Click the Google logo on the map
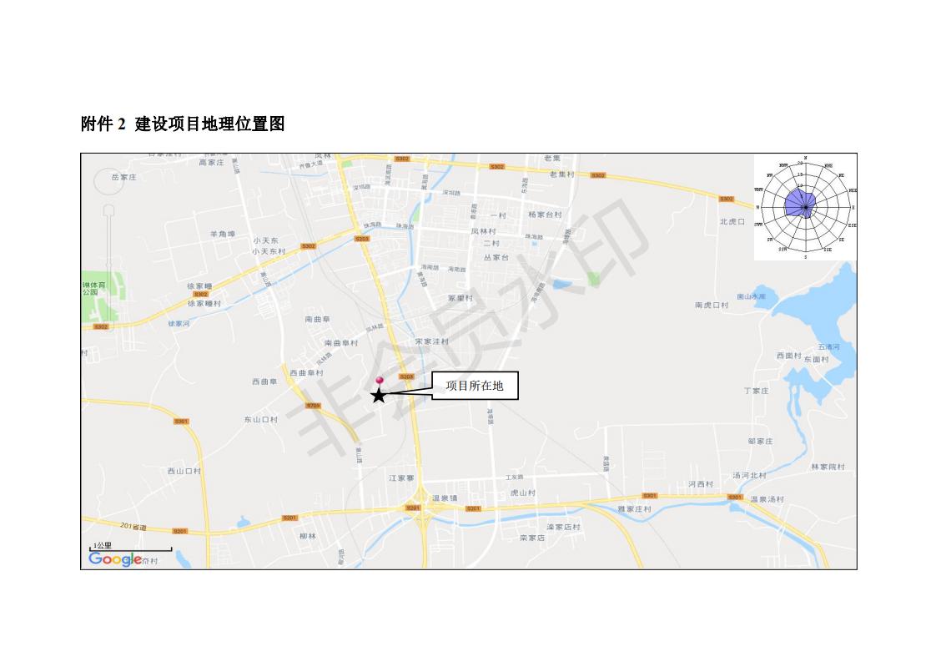This screenshot has height=662, width=936. (115, 559)
